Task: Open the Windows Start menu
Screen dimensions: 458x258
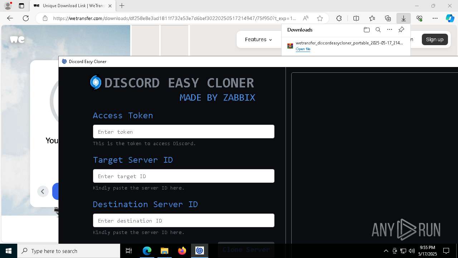Action: (9, 251)
